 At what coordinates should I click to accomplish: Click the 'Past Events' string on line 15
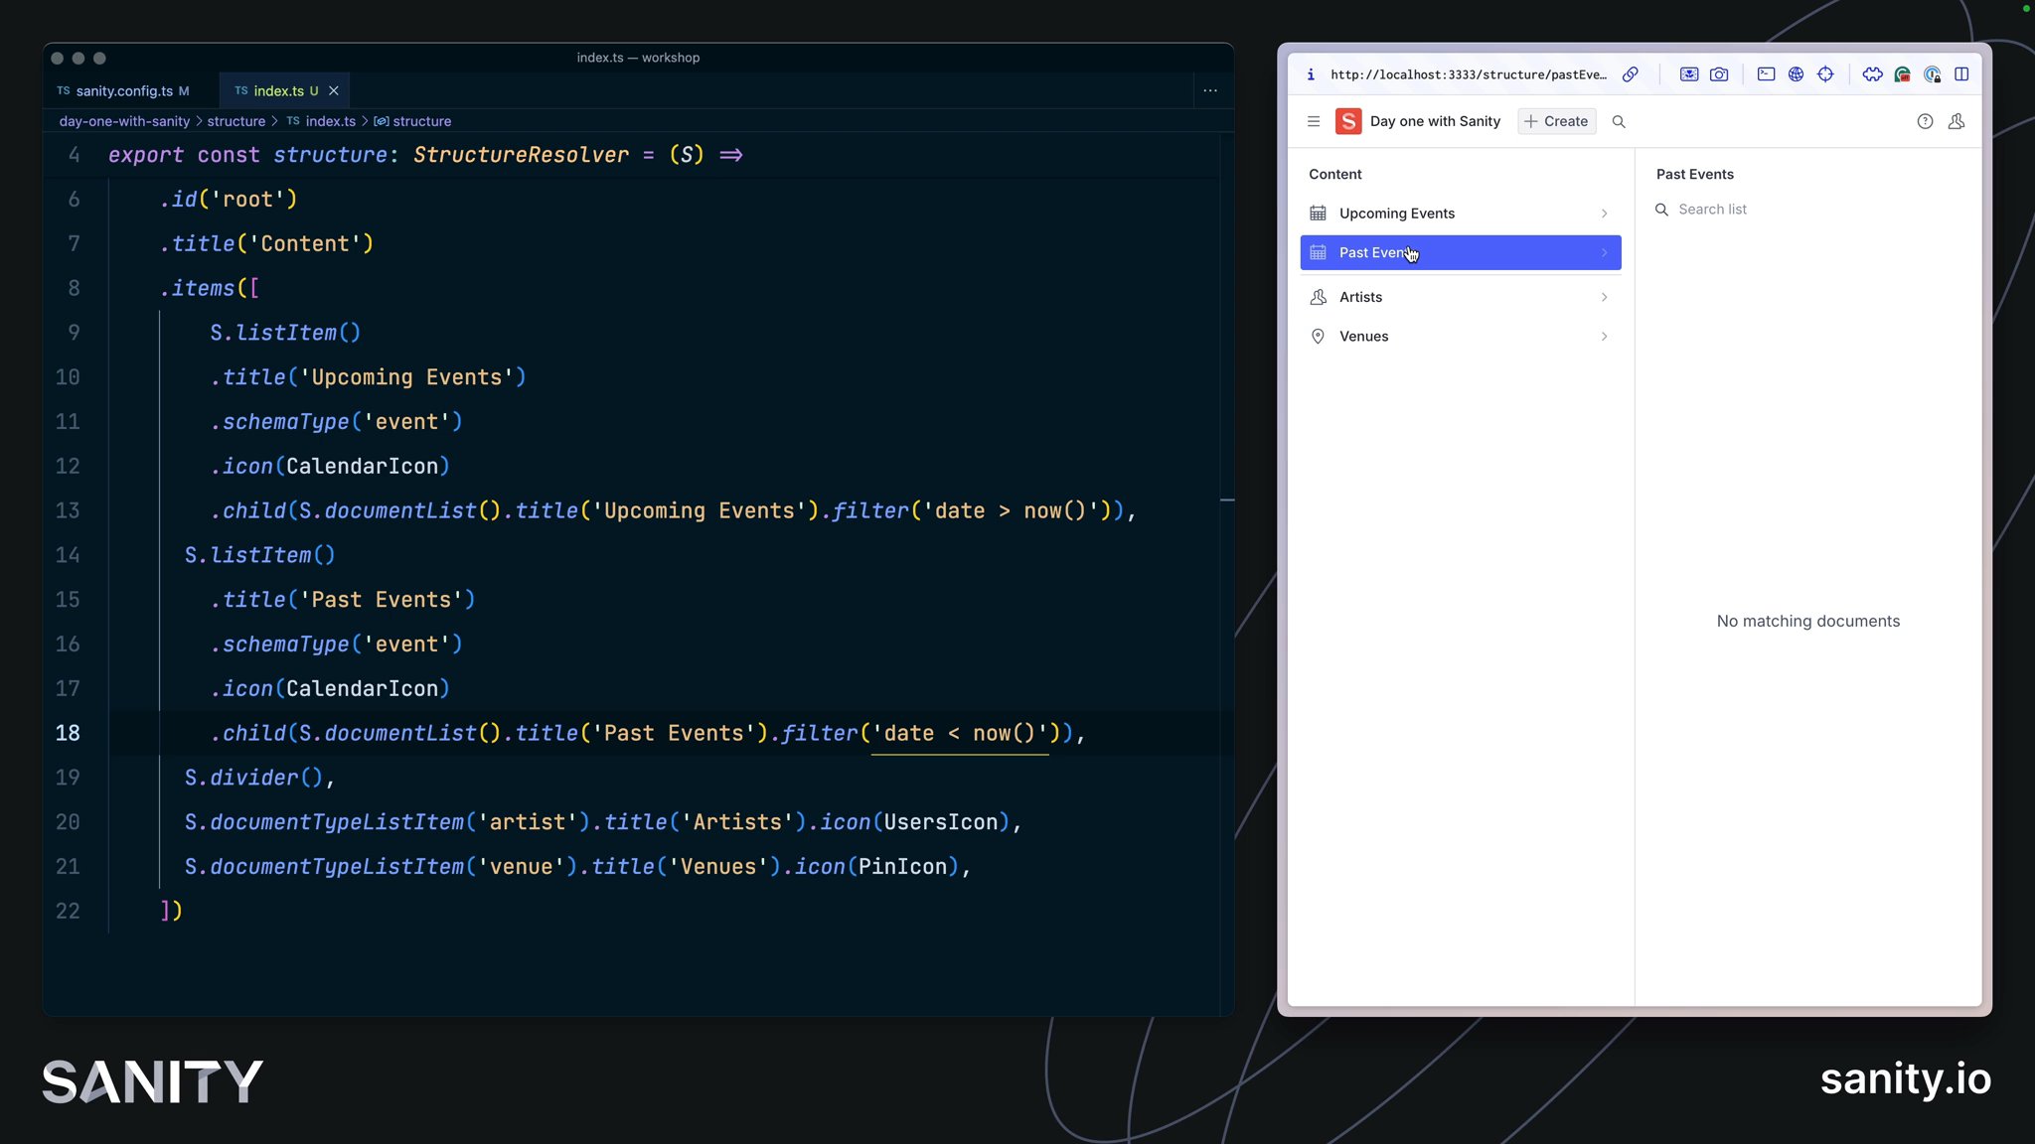[x=382, y=600]
